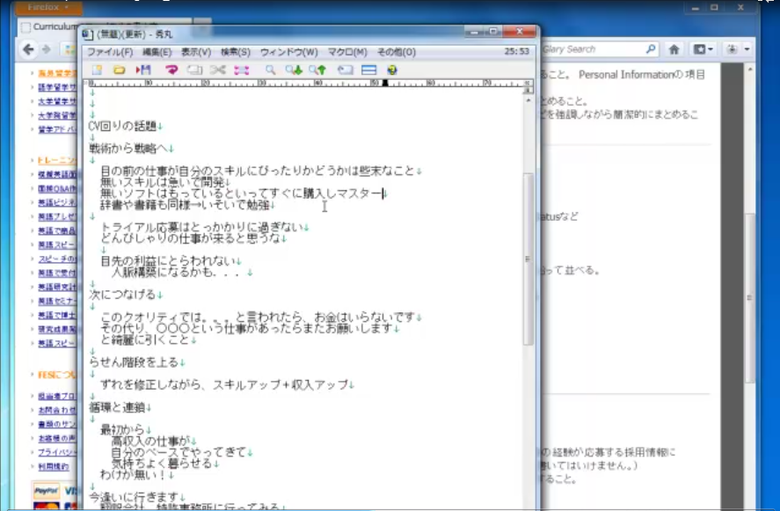Go back with Firefox back arrow
Image resolution: width=780 pixels, height=511 pixels.
pyautogui.click(x=29, y=49)
